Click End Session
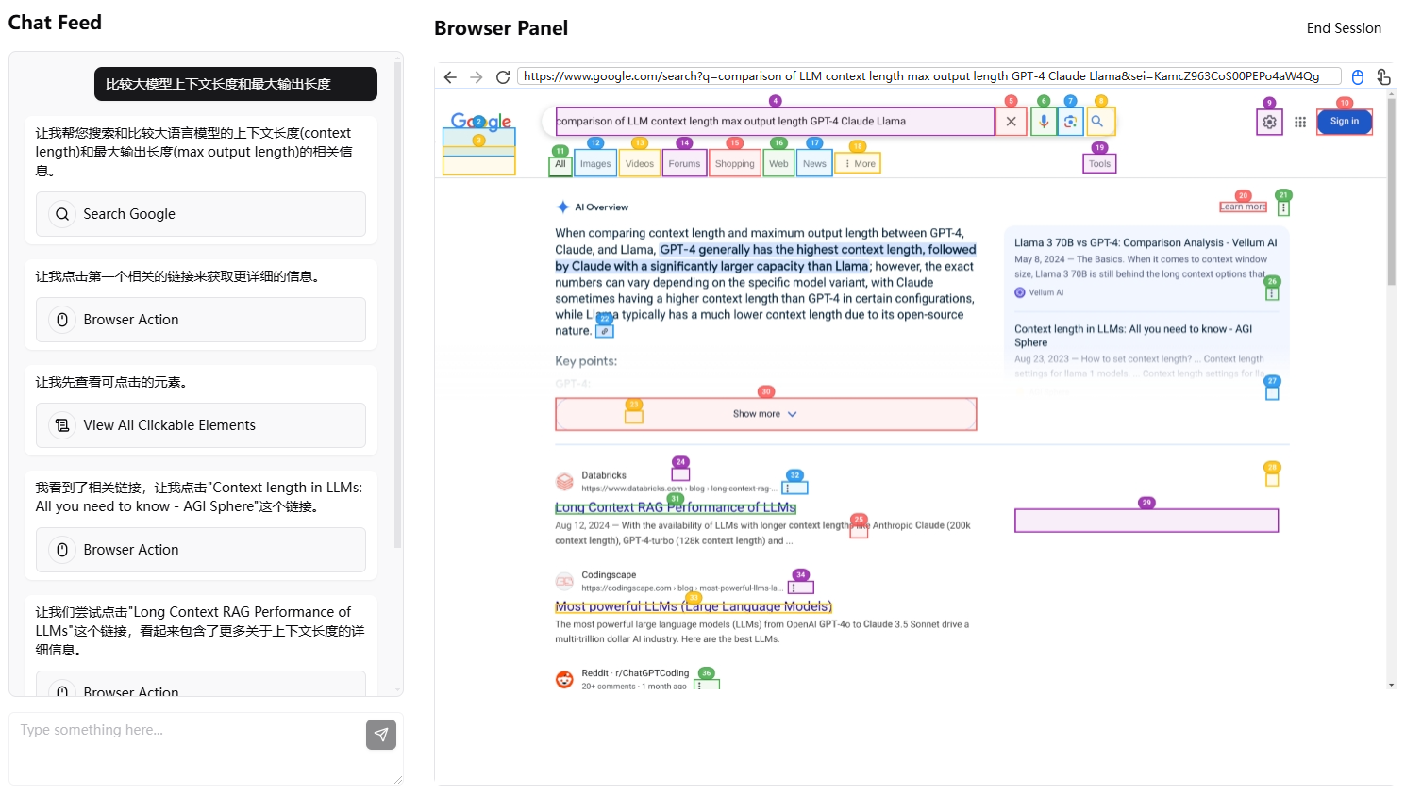The width and height of the screenshot is (1405, 795). tap(1344, 28)
